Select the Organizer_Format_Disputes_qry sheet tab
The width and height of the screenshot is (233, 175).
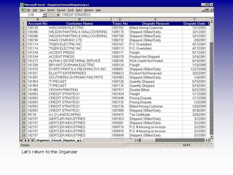point(59,140)
